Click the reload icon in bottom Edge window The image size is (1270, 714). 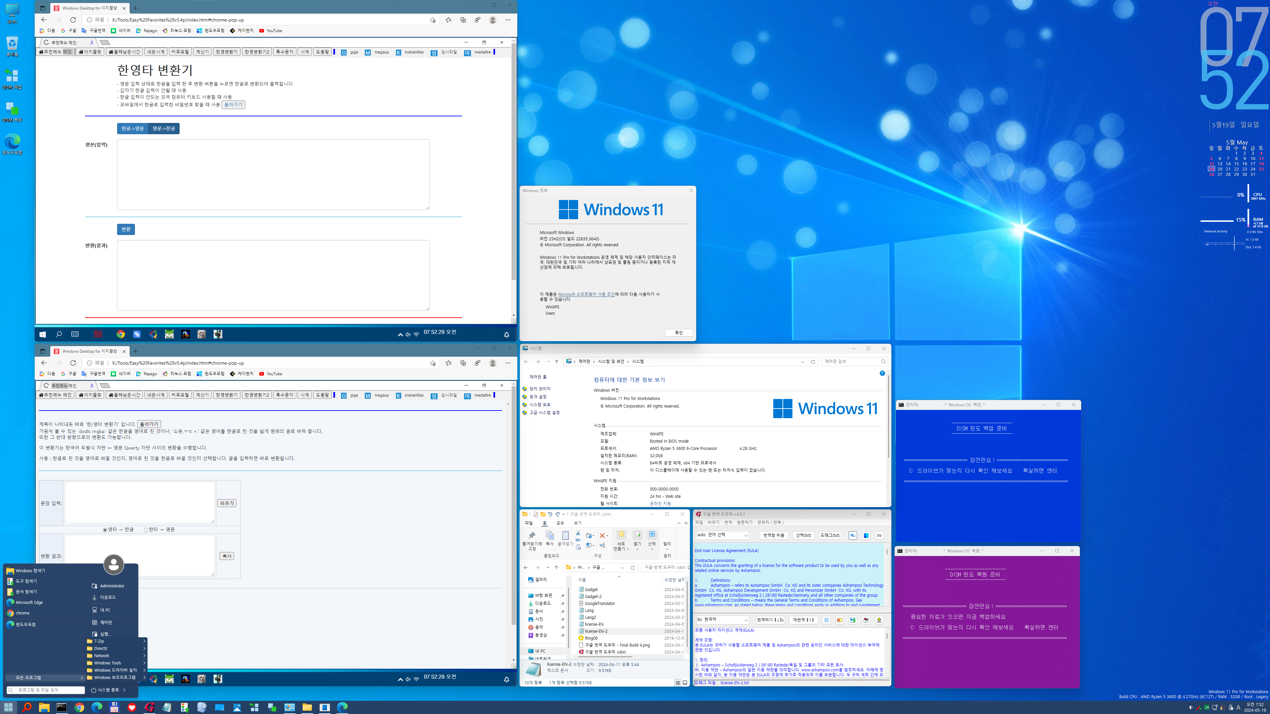point(73,363)
